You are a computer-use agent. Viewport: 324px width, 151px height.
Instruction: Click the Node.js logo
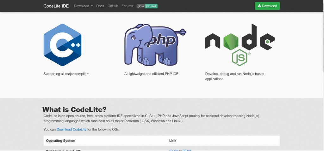pyautogui.click(x=240, y=45)
